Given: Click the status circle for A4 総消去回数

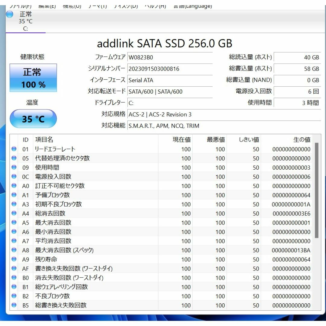Looking at the screenshot, I should [x=14, y=213].
